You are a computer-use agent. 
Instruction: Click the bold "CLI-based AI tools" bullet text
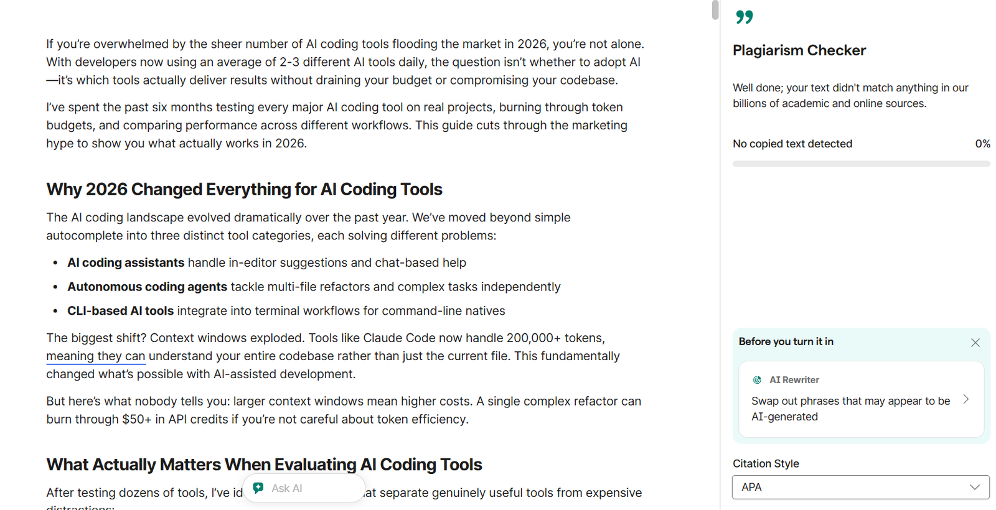pyautogui.click(x=120, y=311)
